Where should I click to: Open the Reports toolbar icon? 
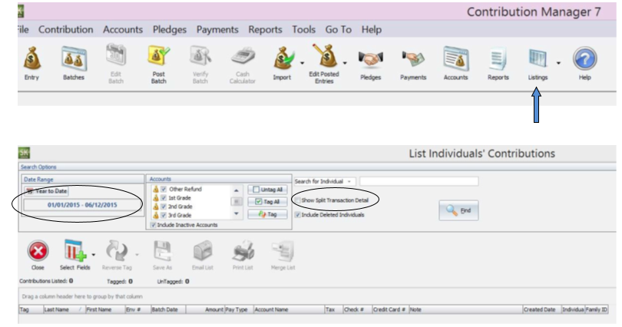point(498,58)
